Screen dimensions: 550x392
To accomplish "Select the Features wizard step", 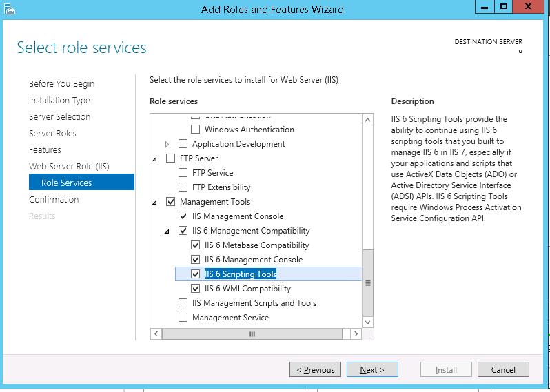I will (45, 149).
